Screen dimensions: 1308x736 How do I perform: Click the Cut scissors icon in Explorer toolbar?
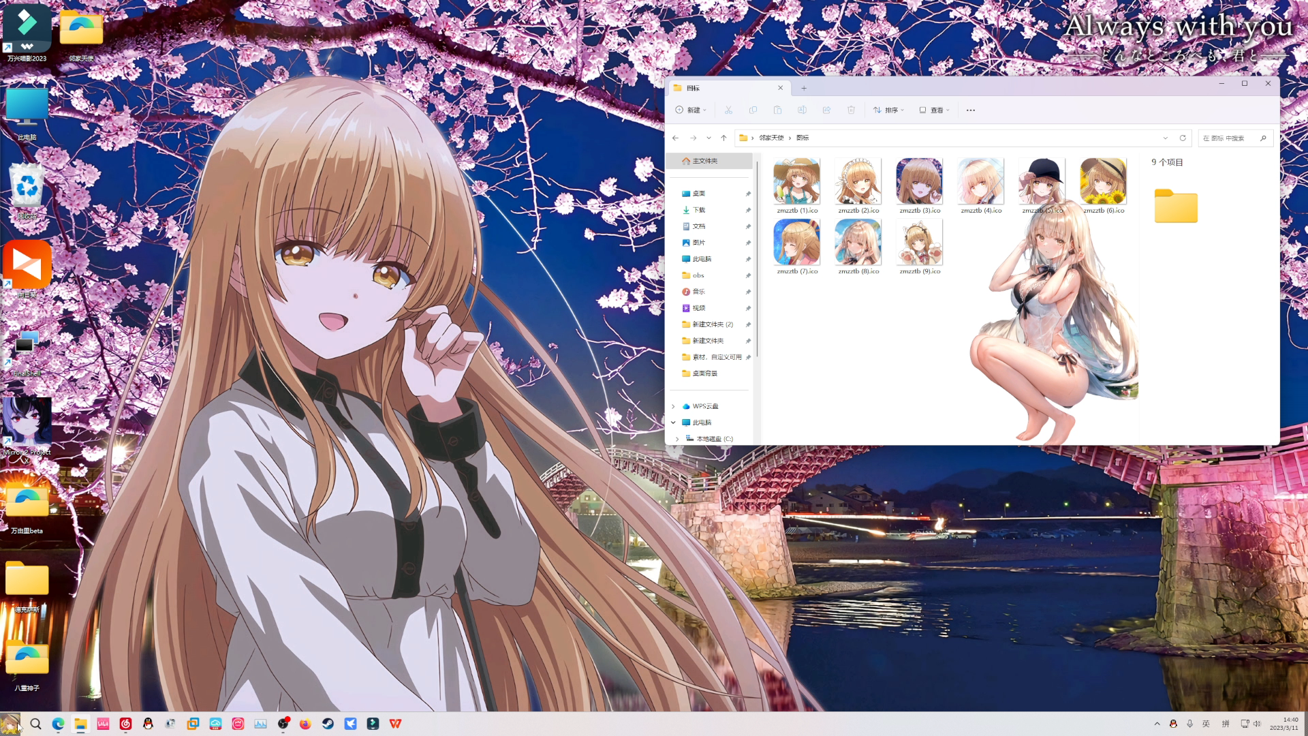click(x=728, y=110)
